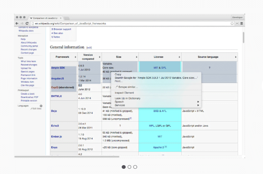Select Search Google for 'Ample SDK...' entry
Image resolution: width=263 pixels, height=174 pixels.
point(156,78)
